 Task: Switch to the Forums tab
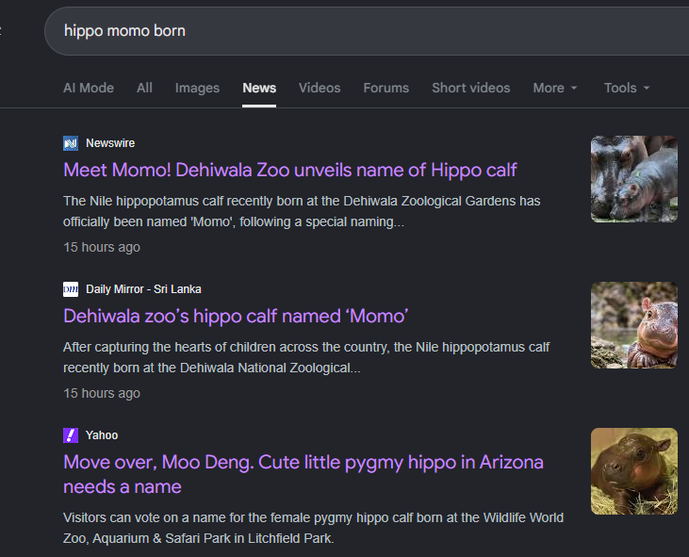pyautogui.click(x=386, y=88)
